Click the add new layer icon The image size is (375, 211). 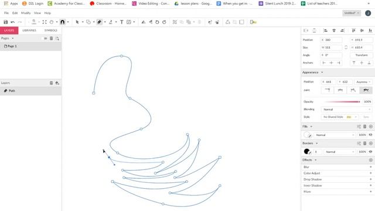tap(57, 83)
